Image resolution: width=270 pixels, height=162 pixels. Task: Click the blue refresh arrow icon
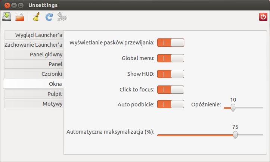coord(49,17)
